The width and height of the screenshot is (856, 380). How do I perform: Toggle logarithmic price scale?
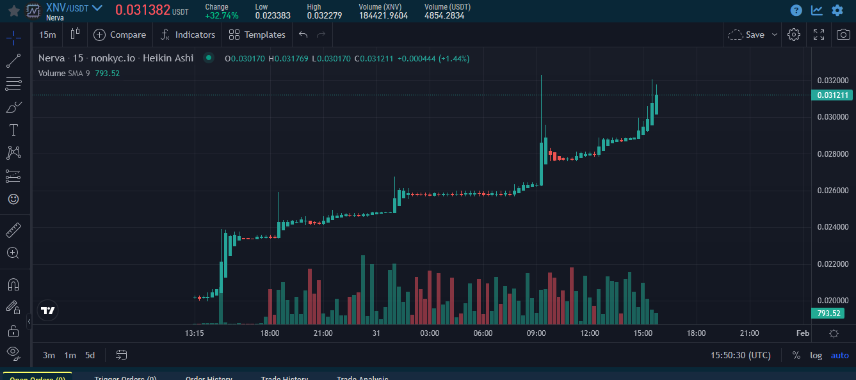pos(816,355)
